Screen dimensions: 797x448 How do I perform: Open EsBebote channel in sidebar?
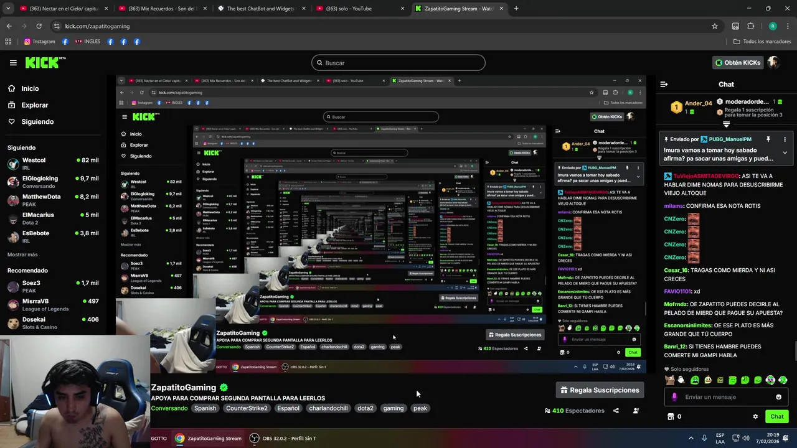point(53,236)
